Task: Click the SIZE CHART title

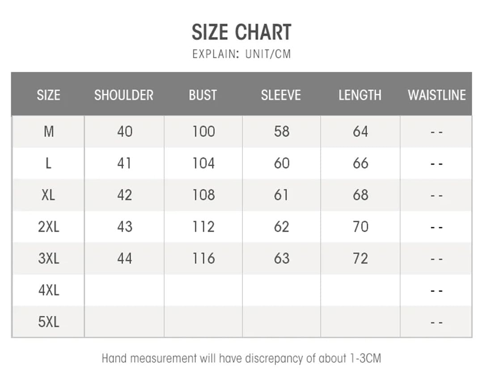Action: (x=241, y=32)
